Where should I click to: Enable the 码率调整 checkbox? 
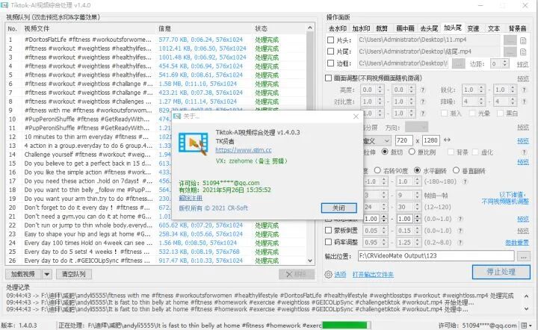point(328,242)
